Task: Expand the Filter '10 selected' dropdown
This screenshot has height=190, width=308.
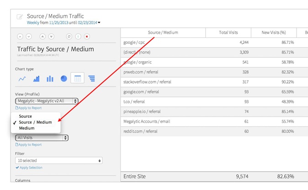Action: pos(58,161)
